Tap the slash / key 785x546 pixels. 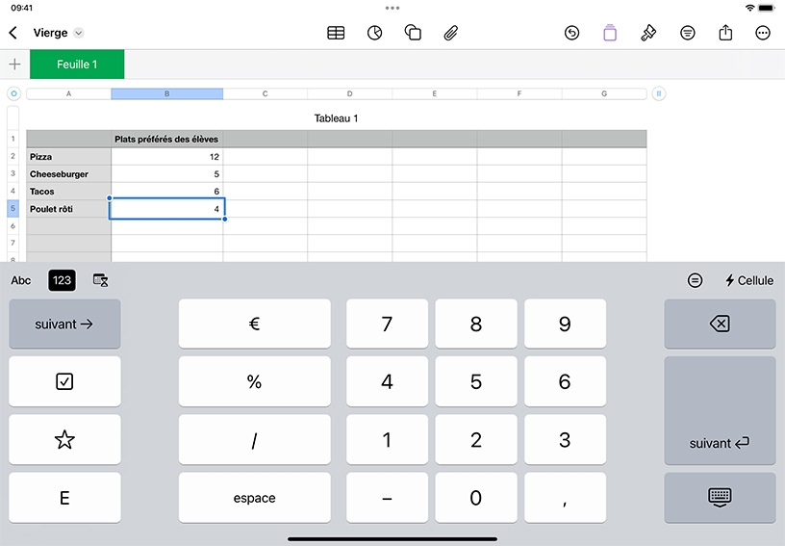pos(254,440)
